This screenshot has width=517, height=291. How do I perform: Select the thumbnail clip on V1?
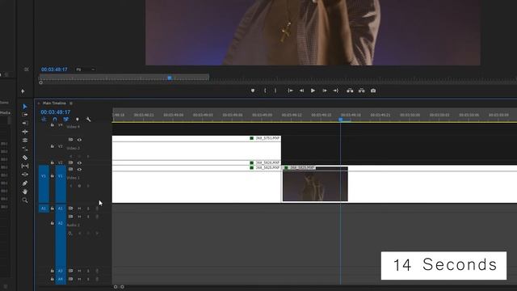(x=315, y=183)
